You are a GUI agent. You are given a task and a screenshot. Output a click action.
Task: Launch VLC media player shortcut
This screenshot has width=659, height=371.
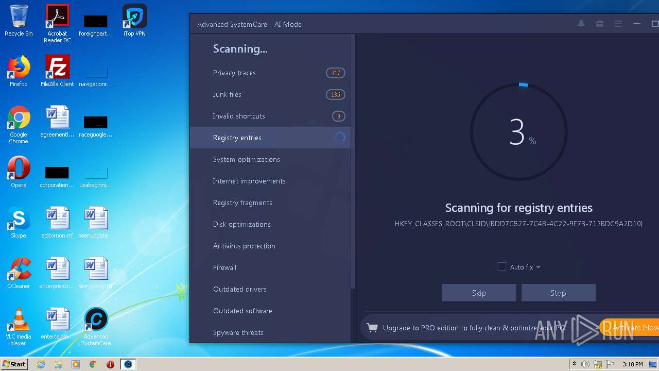19,327
